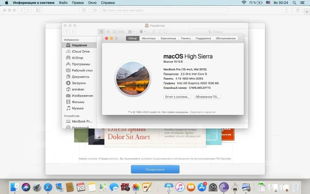Open the Мониторы tab
This screenshot has width=310, height=194.
click(149, 38)
